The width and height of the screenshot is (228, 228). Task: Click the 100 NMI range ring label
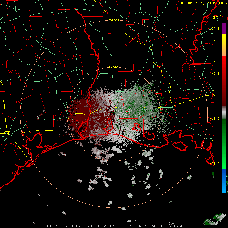click(114, 20)
